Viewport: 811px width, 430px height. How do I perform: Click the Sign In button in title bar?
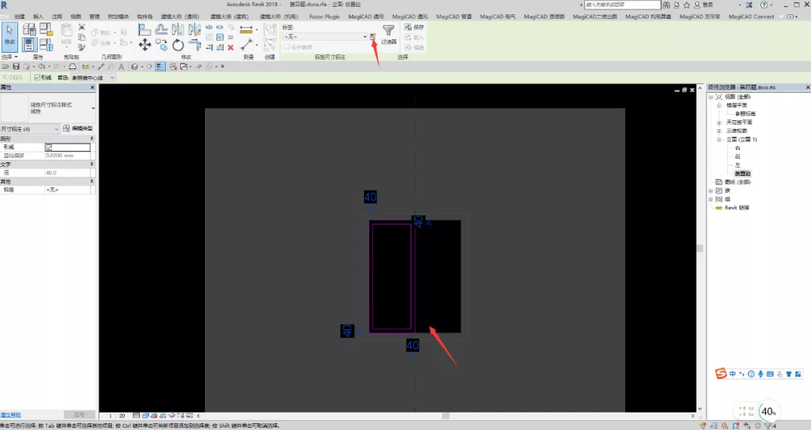[x=704, y=5]
